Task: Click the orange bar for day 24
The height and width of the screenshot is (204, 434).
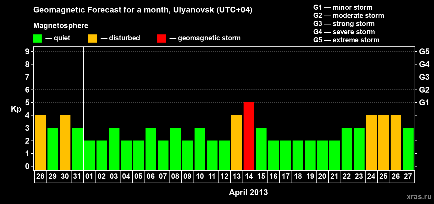Action: coord(371,143)
